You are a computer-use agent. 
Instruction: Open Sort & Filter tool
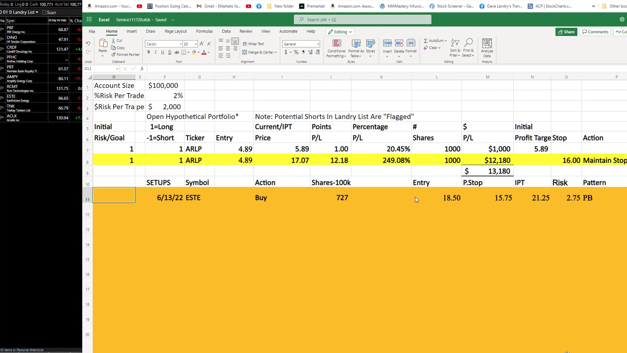pyautogui.click(x=455, y=48)
